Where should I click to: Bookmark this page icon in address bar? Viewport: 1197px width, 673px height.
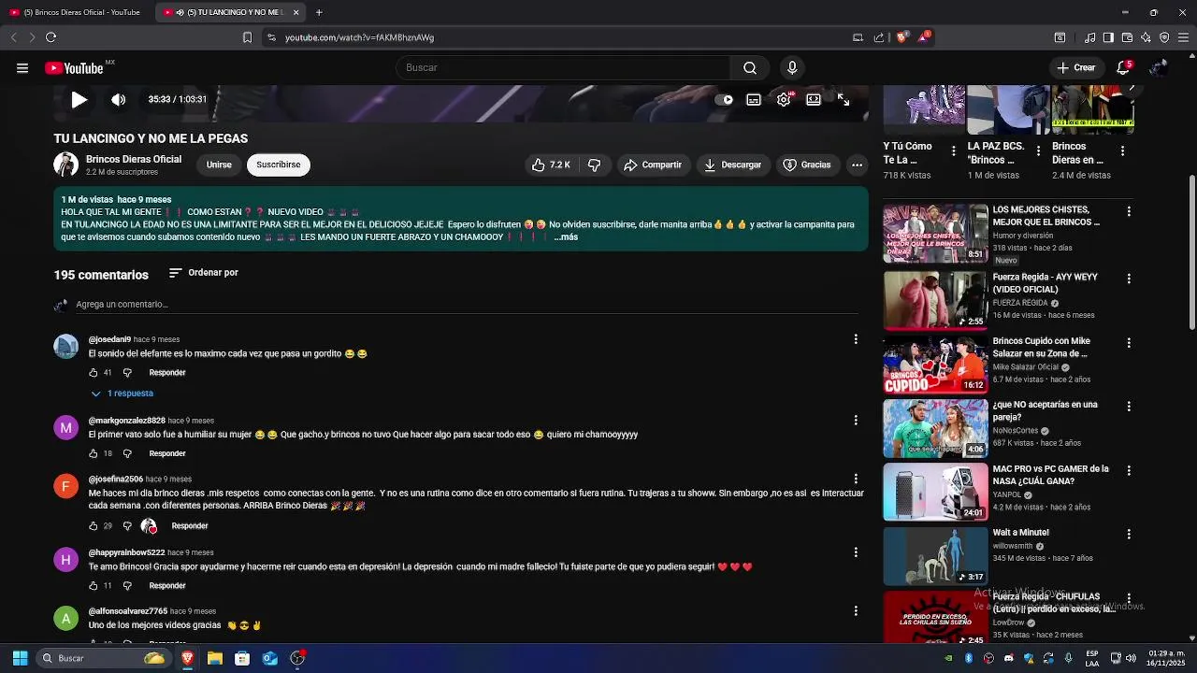[x=247, y=37]
